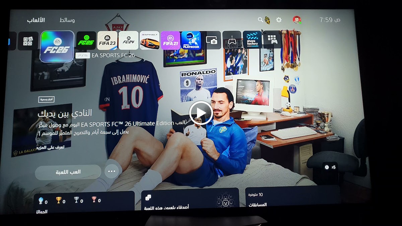The height and width of the screenshot is (226, 402).
Task: Open the user profile avatar
Action: point(296,20)
